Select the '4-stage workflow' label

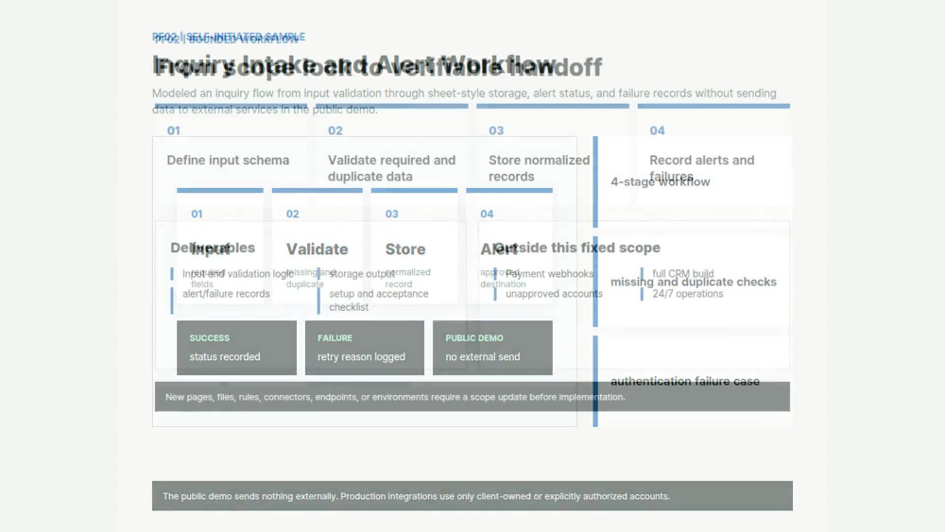660,182
